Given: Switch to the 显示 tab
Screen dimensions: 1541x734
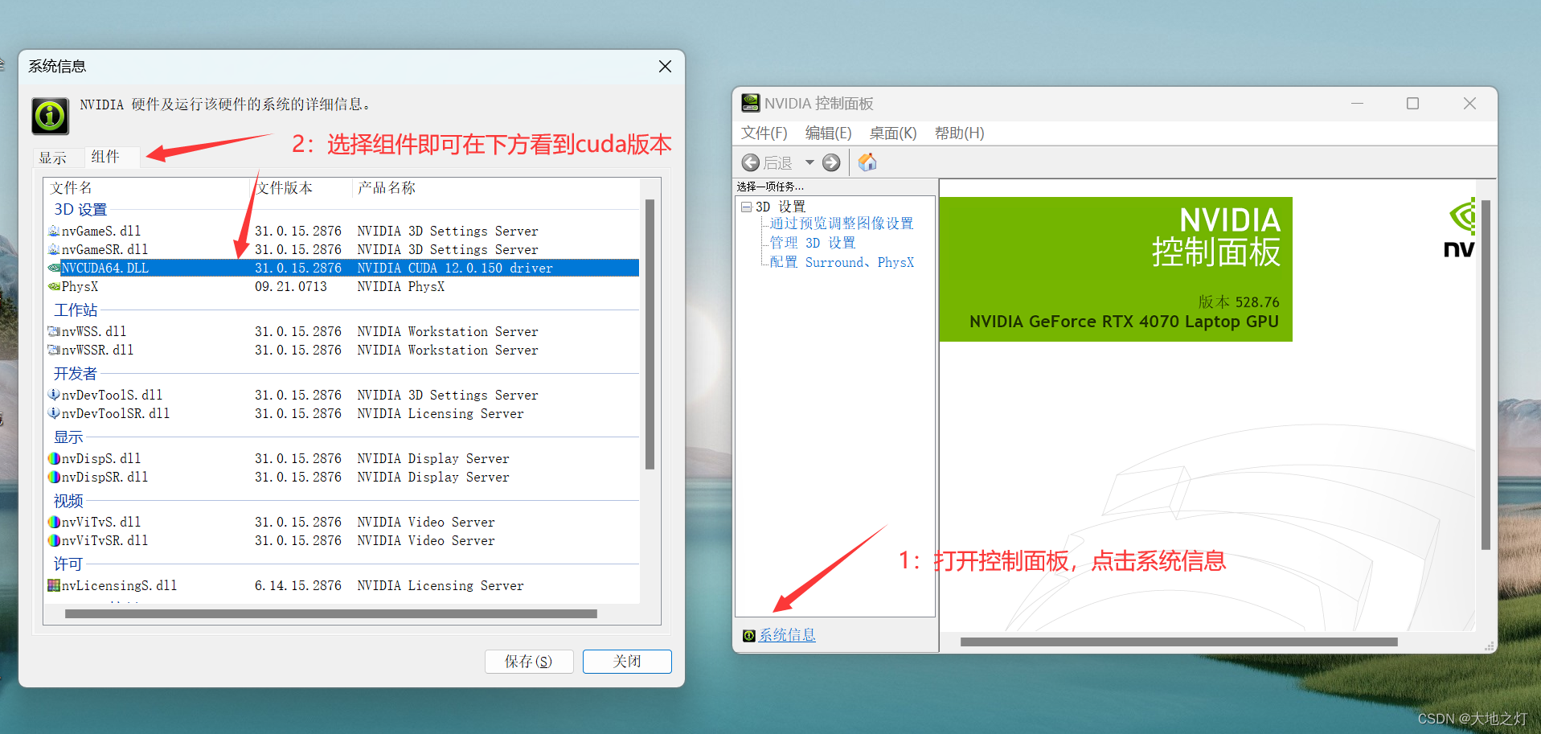Looking at the screenshot, I should (53, 158).
